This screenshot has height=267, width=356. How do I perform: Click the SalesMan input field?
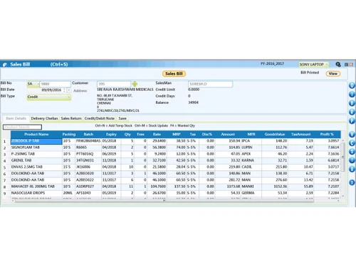tap(210, 84)
